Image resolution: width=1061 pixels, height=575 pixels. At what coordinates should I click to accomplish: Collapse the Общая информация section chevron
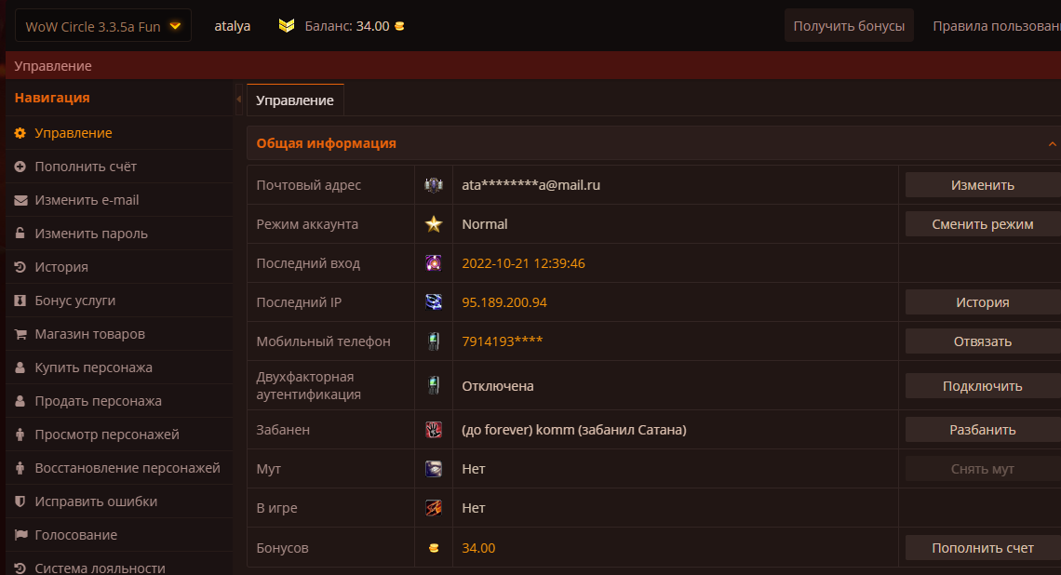coord(1053,143)
